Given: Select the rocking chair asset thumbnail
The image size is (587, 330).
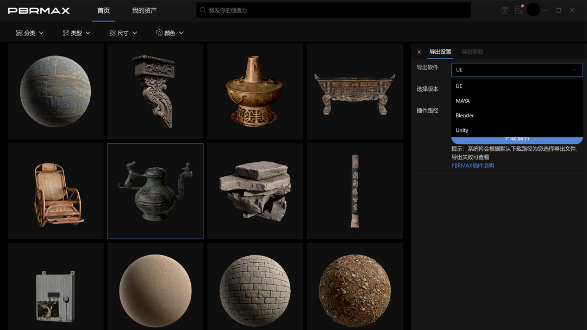Looking at the screenshot, I should coord(56,191).
